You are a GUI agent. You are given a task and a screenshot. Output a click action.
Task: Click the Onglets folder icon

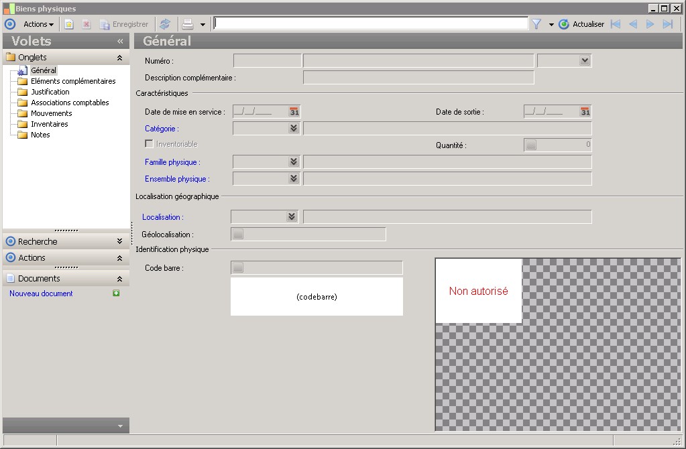pyautogui.click(x=11, y=57)
